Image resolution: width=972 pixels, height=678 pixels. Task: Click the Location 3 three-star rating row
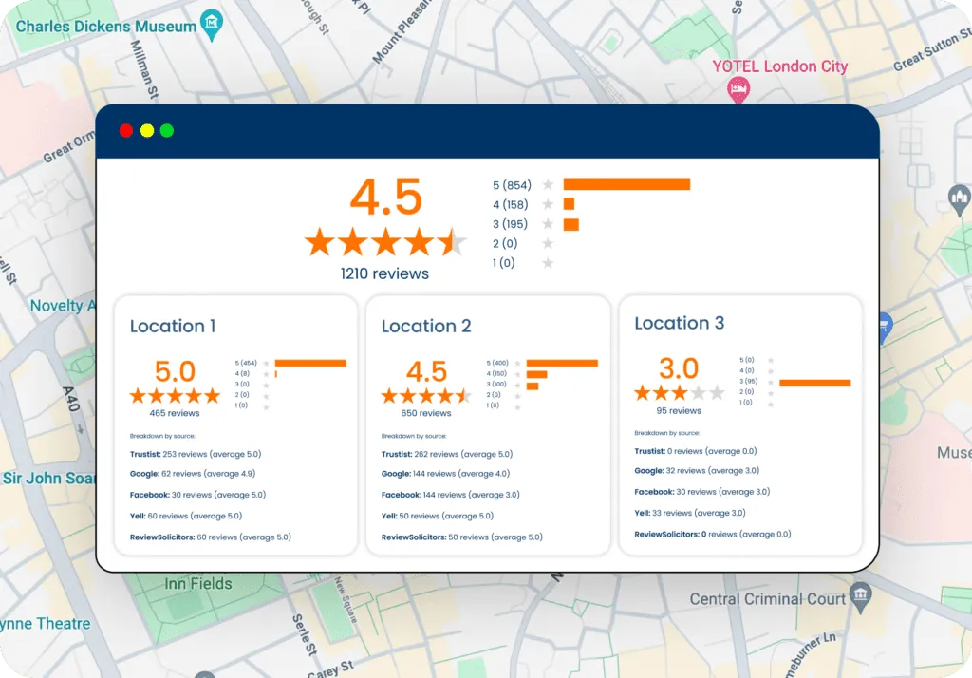pos(680,393)
